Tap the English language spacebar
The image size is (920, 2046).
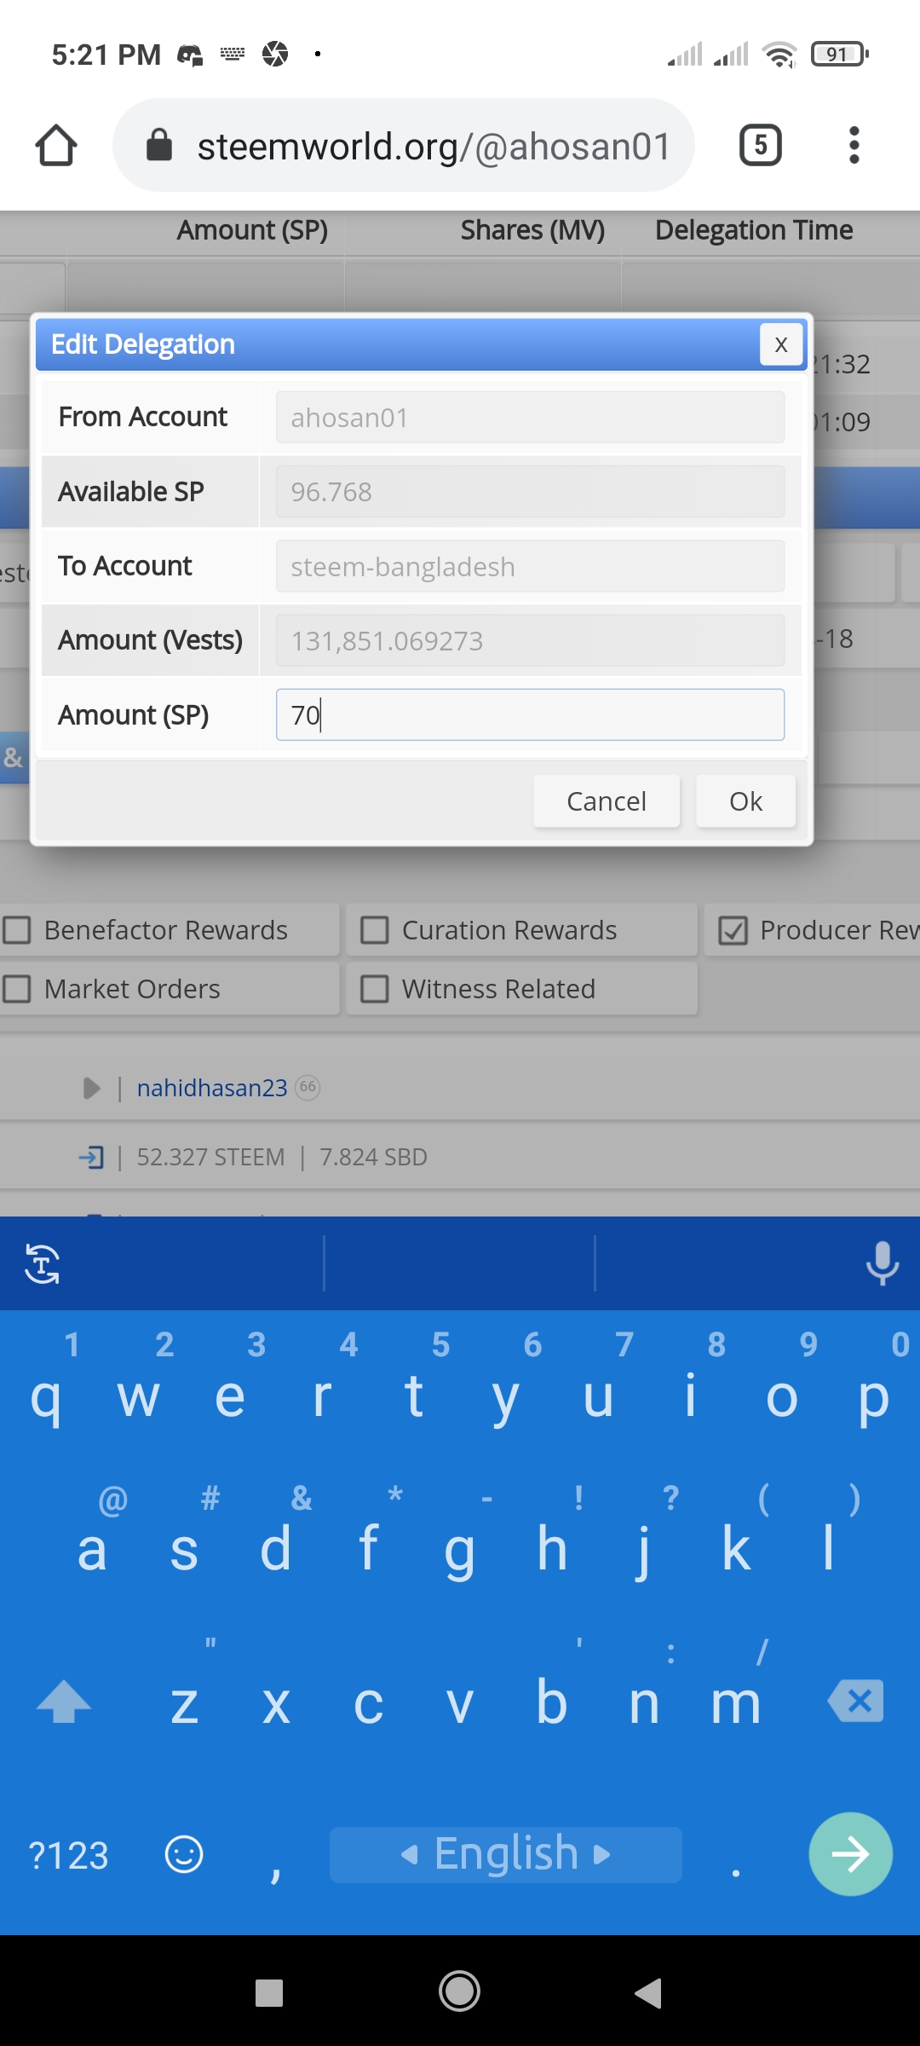[x=506, y=1854]
